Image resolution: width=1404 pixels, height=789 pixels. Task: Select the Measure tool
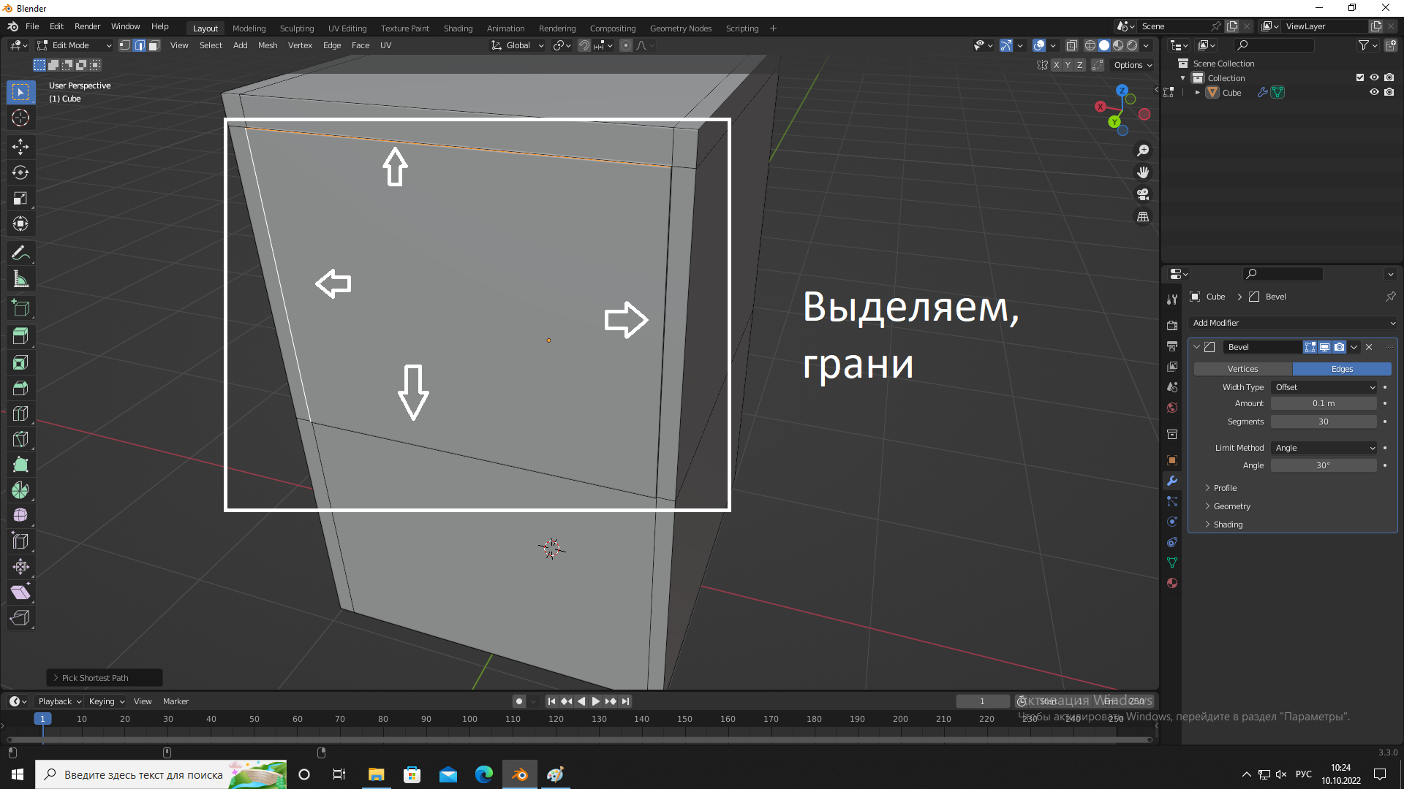coord(20,278)
